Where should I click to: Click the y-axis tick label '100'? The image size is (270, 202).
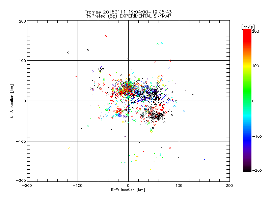[22, 61]
